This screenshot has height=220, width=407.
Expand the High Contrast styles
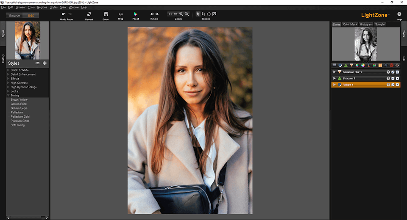pos(8,82)
